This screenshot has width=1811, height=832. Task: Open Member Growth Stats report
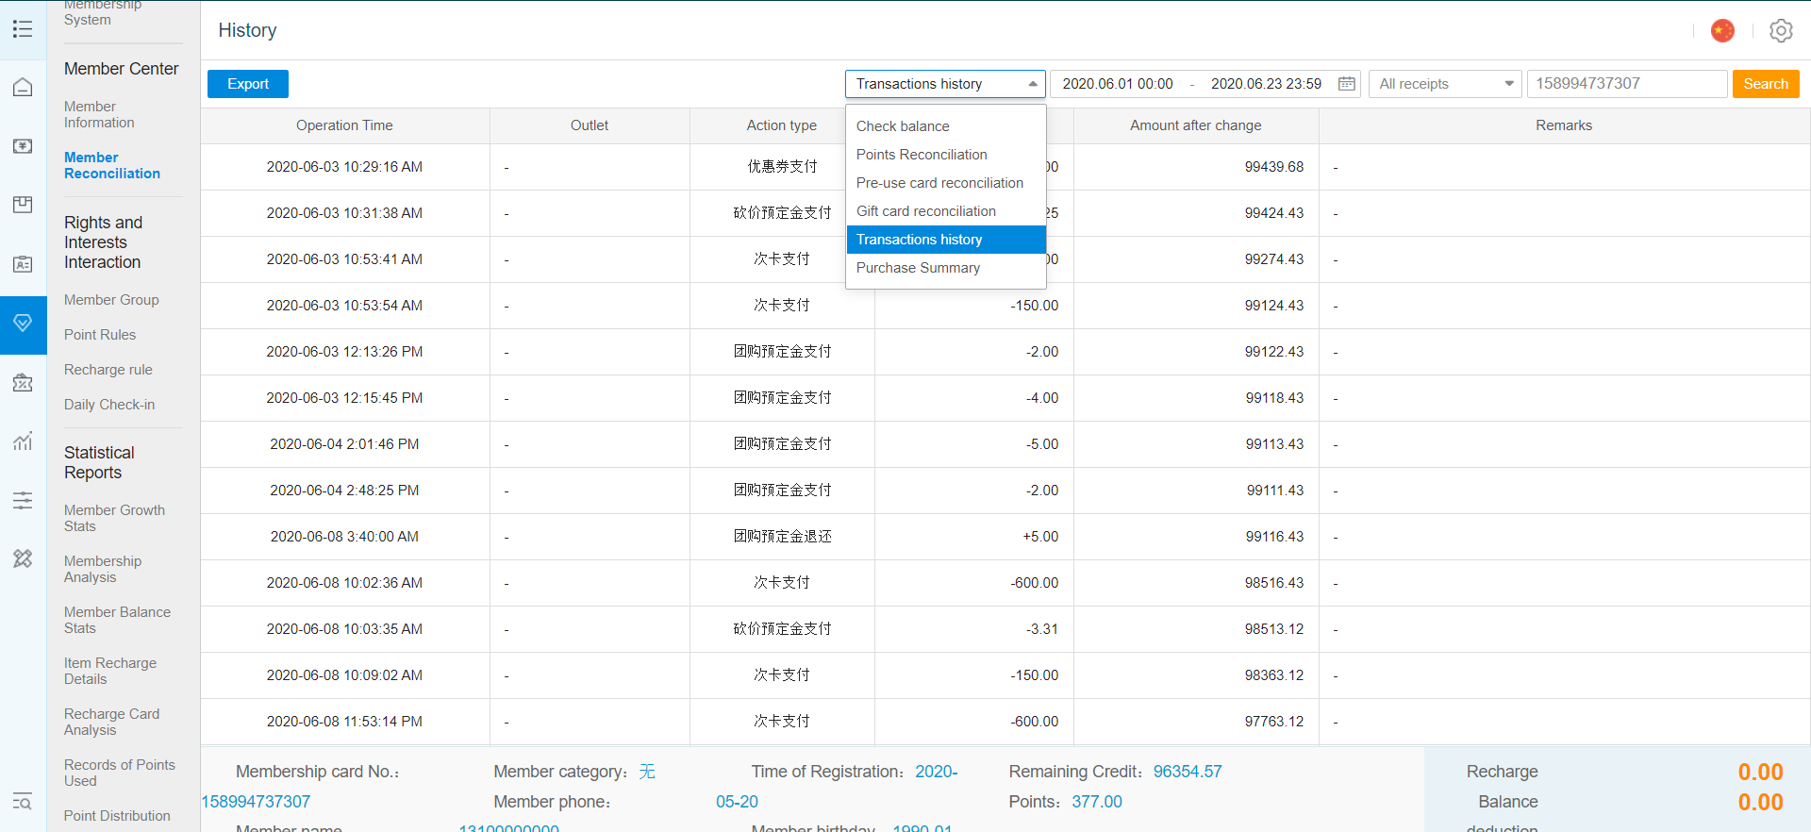pos(114,518)
